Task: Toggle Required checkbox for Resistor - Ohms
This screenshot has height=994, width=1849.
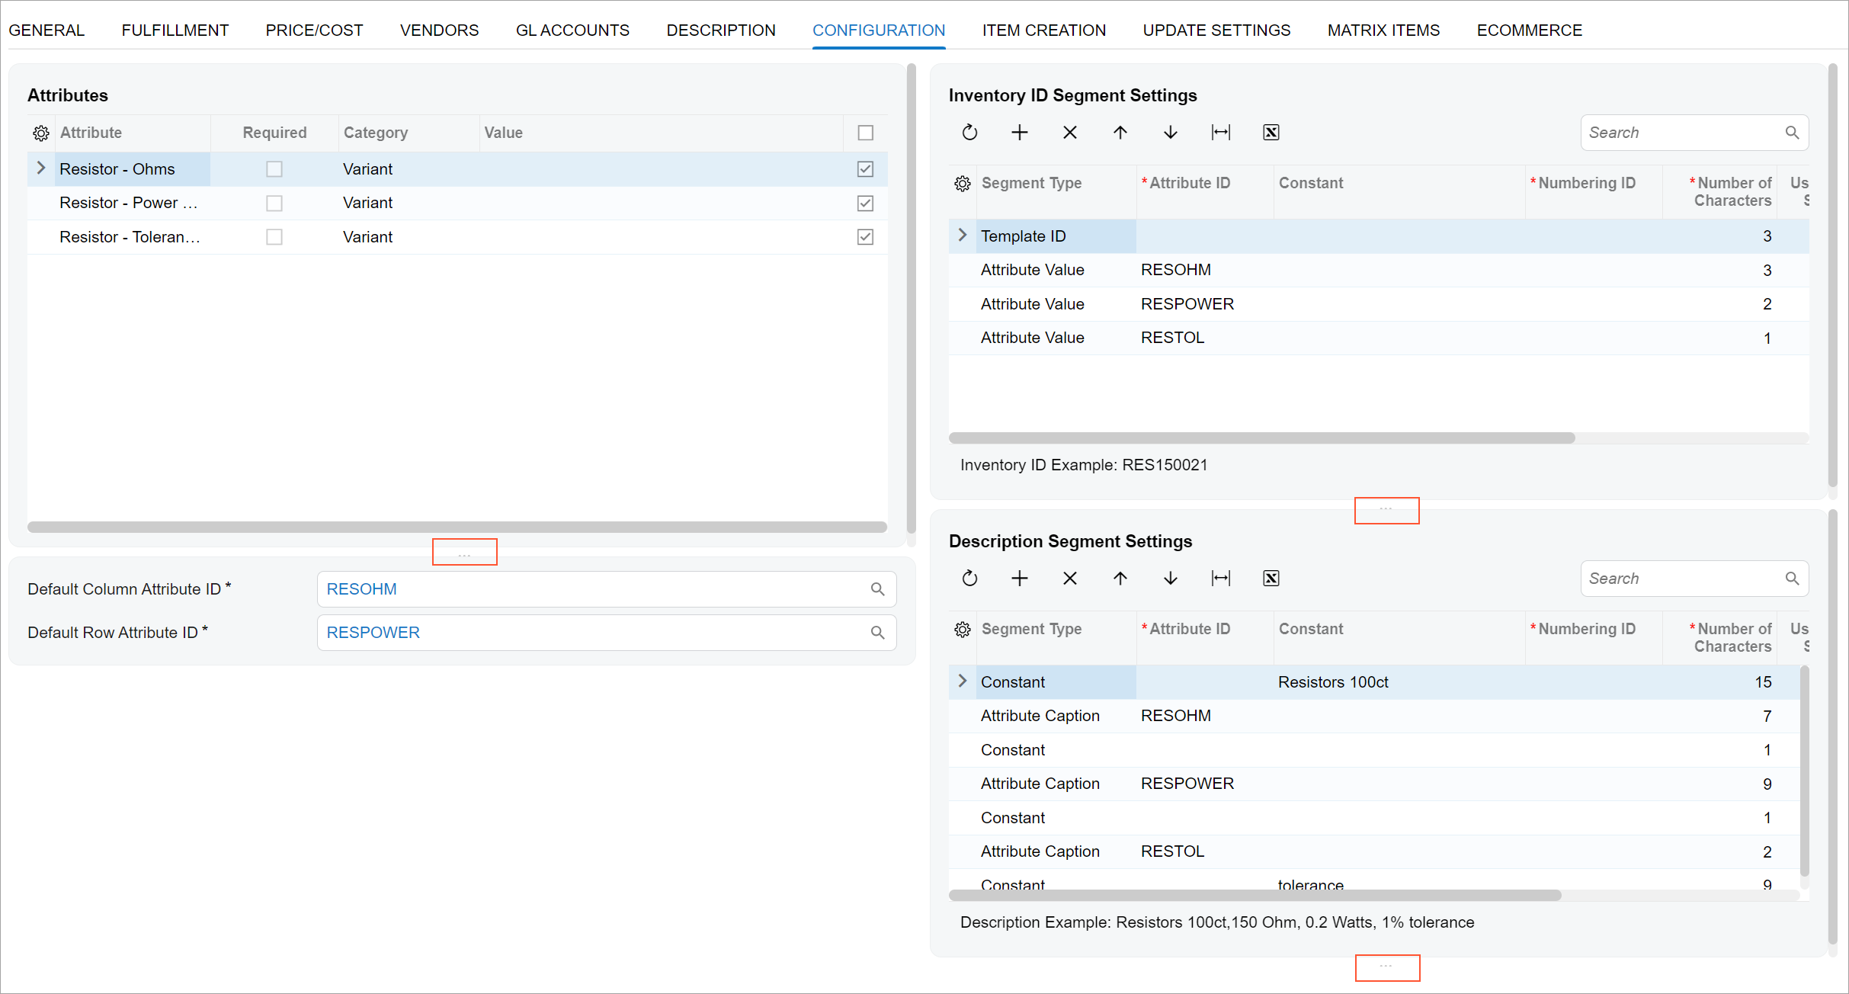Action: point(274,169)
